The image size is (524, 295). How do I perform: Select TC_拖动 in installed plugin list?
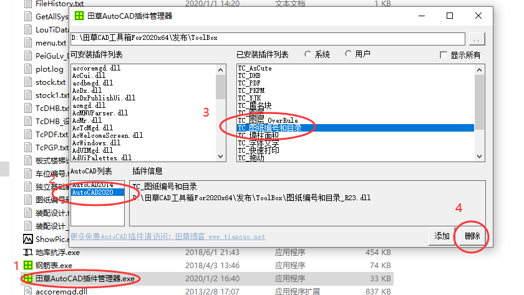[251, 158]
